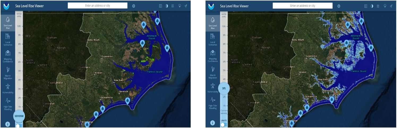The image size is (397, 128).
Task: Set water level to 1ft in right screenshot
Action: point(224,105)
